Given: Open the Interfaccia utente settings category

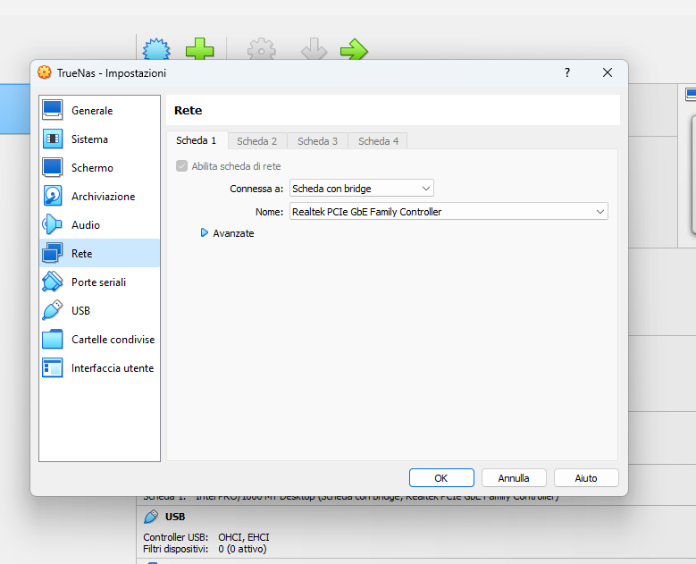Looking at the screenshot, I should click(x=99, y=367).
